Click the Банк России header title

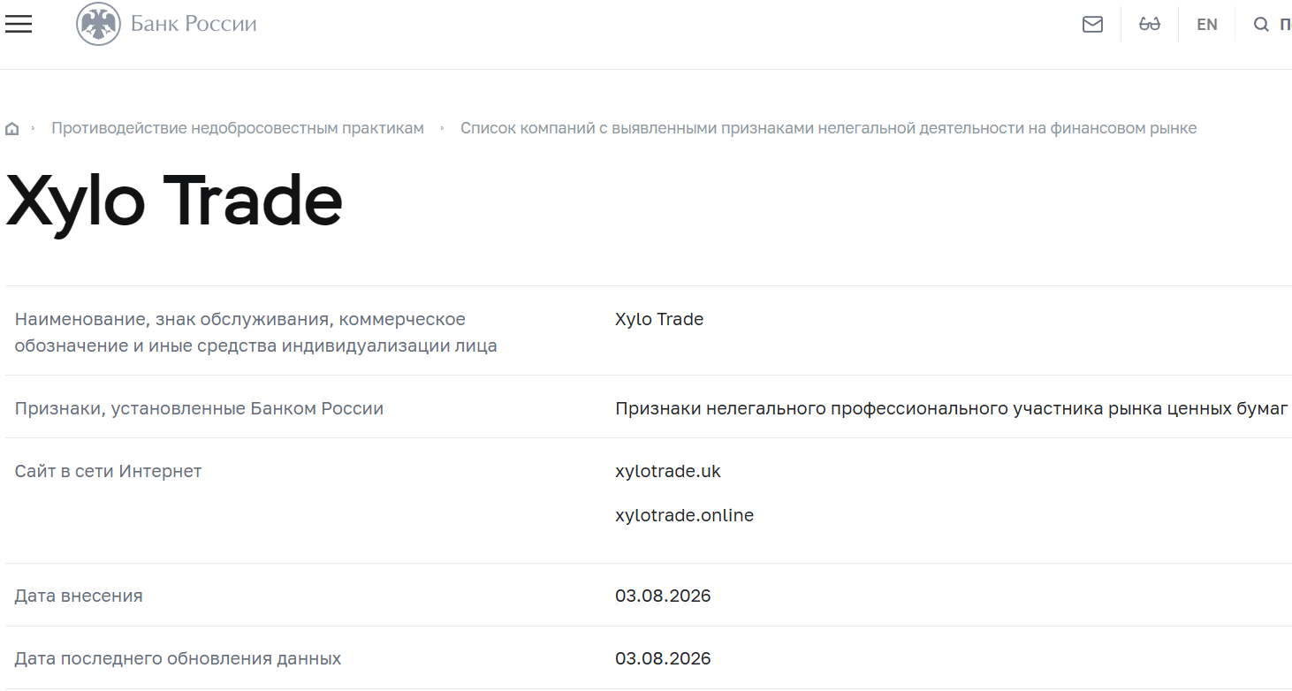pos(194,24)
